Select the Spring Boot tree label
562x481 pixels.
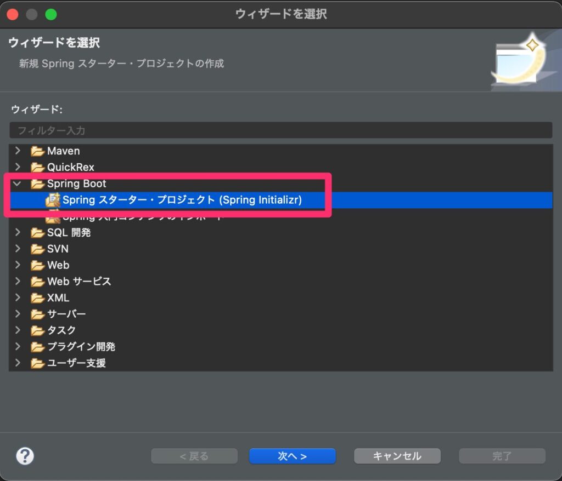coord(77,184)
